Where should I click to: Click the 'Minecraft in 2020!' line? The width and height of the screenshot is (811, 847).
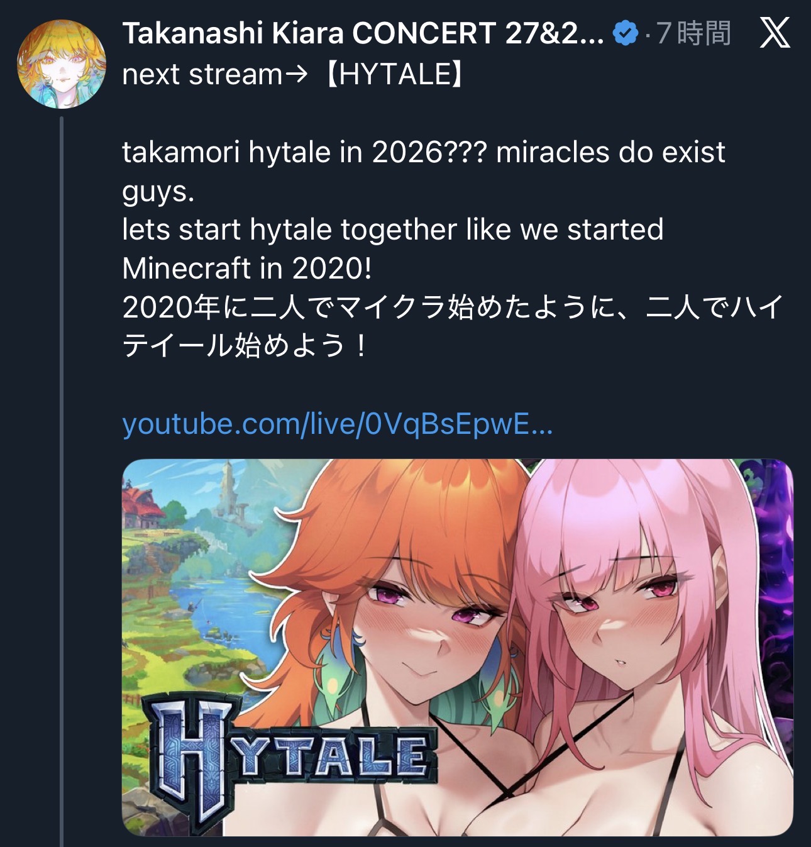click(x=247, y=268)
